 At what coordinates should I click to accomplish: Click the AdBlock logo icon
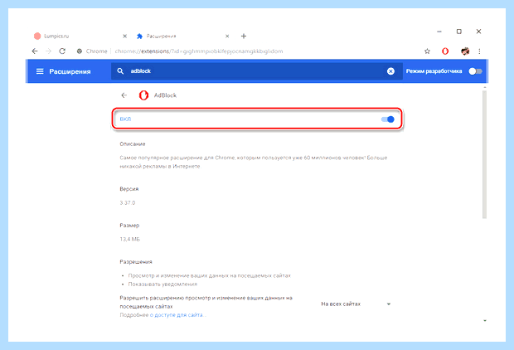[143, 95]
